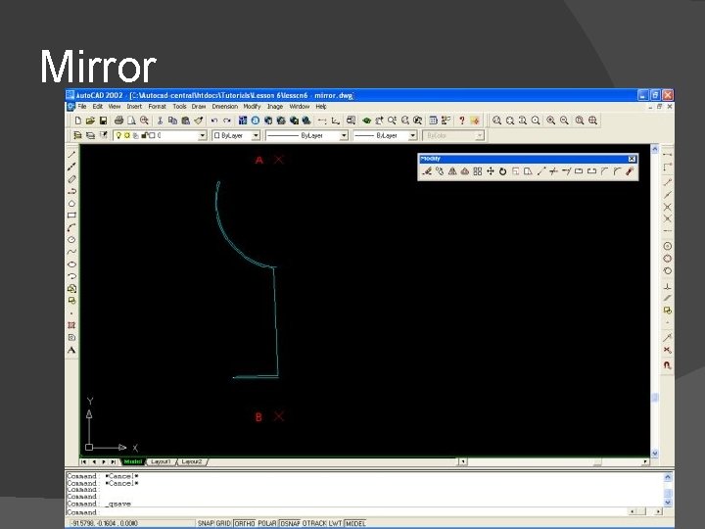This screenshot has width=705, height=529.
Task: Choose the Lengthen tool in Modify toolbar
Action: tap(540, 171)
